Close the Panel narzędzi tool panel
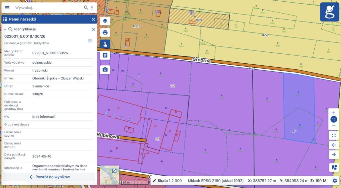This screenshot has width=341, height=188. [93, 19]
